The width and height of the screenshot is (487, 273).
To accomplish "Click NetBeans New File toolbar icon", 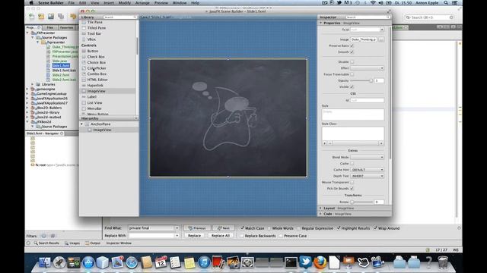I will 32,17.
